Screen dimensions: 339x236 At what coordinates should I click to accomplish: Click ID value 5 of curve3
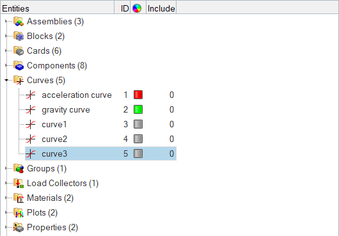125,153
